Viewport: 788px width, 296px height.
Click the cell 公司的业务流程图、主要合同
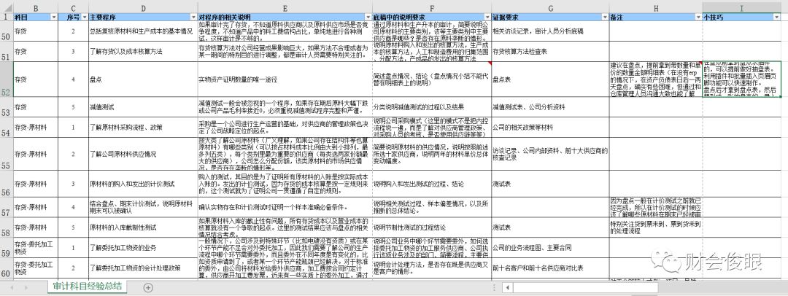[550, 248]
